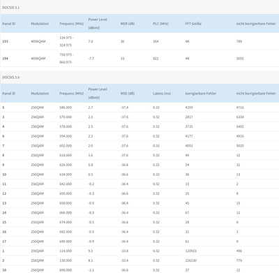Screen dimensions: 279x273
Task: Click uncorrectable errors value 5055
Action: [x=240, y=59]
